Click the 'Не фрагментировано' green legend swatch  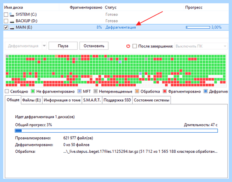coord(33,91)
